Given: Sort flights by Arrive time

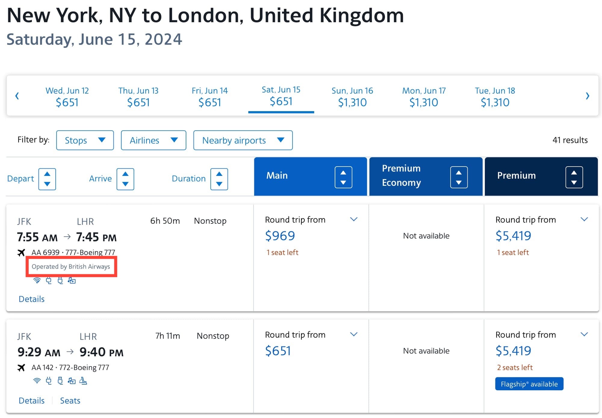Looking at the screenshot, I should 125,179.
